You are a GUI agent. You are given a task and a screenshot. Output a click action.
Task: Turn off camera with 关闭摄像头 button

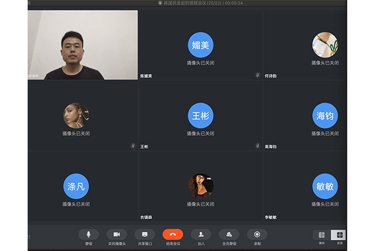pos(116,235)
